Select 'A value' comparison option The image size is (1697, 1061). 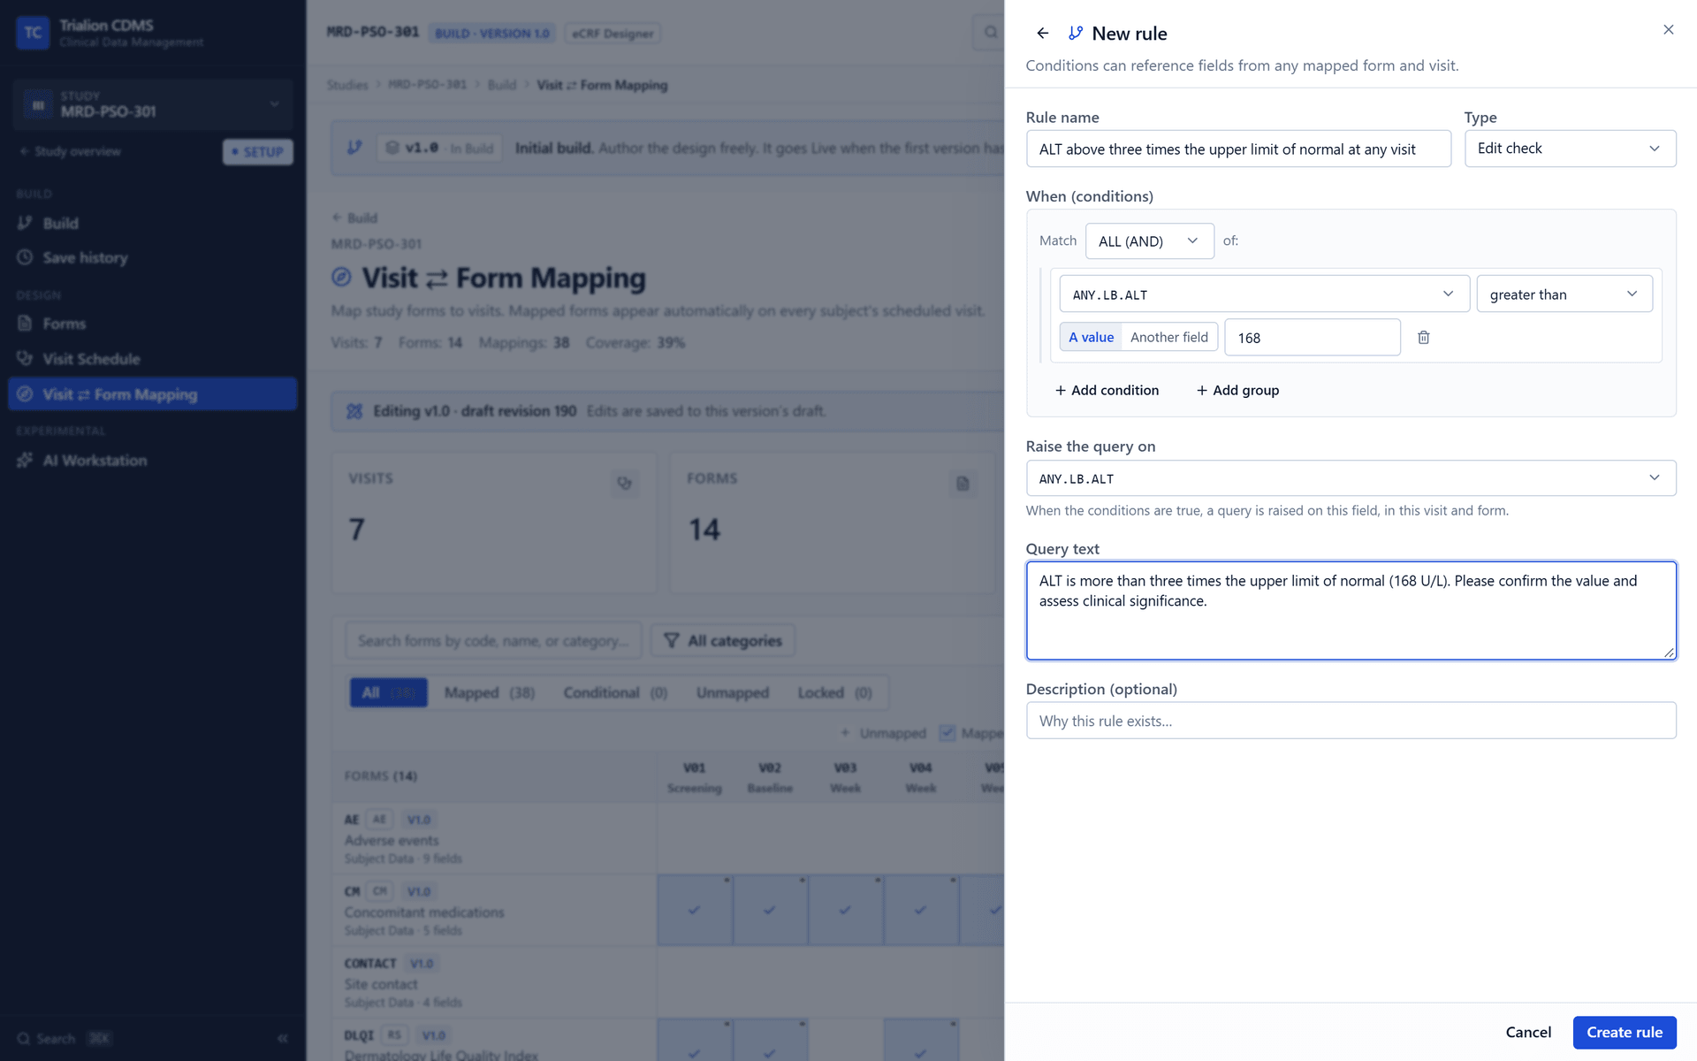1091,337
